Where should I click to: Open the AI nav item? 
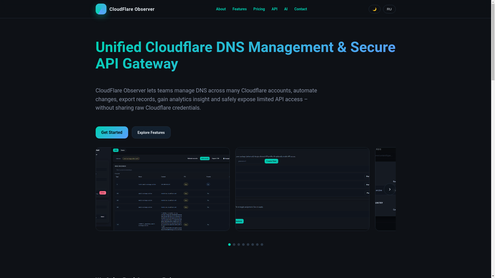pyautogui.click(x=286, y=9)
